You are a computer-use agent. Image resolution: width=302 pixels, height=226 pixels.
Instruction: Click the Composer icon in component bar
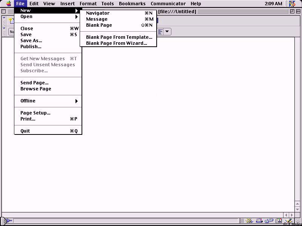pos(288,221)
